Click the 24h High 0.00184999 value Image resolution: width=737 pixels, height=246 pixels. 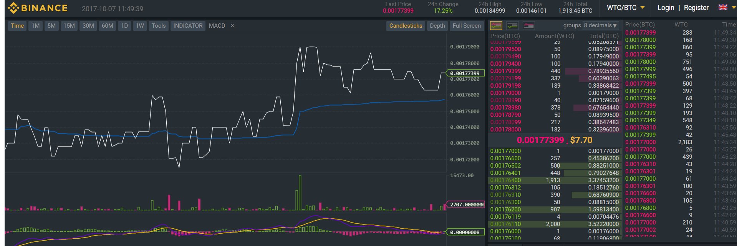(x=490, y=11)
